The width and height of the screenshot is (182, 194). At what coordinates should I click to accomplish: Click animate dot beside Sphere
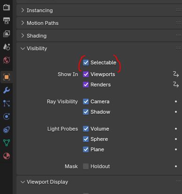click(x=176, y=139)
